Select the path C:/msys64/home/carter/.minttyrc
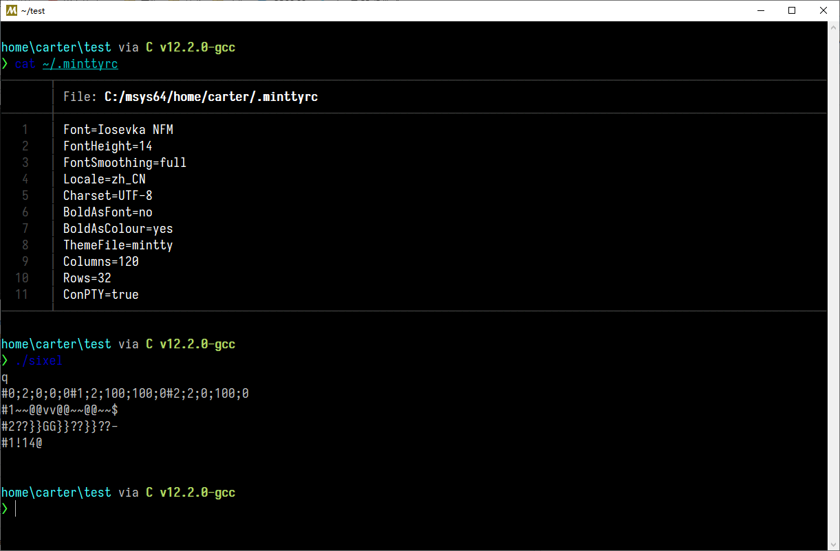 click(211, 96)
